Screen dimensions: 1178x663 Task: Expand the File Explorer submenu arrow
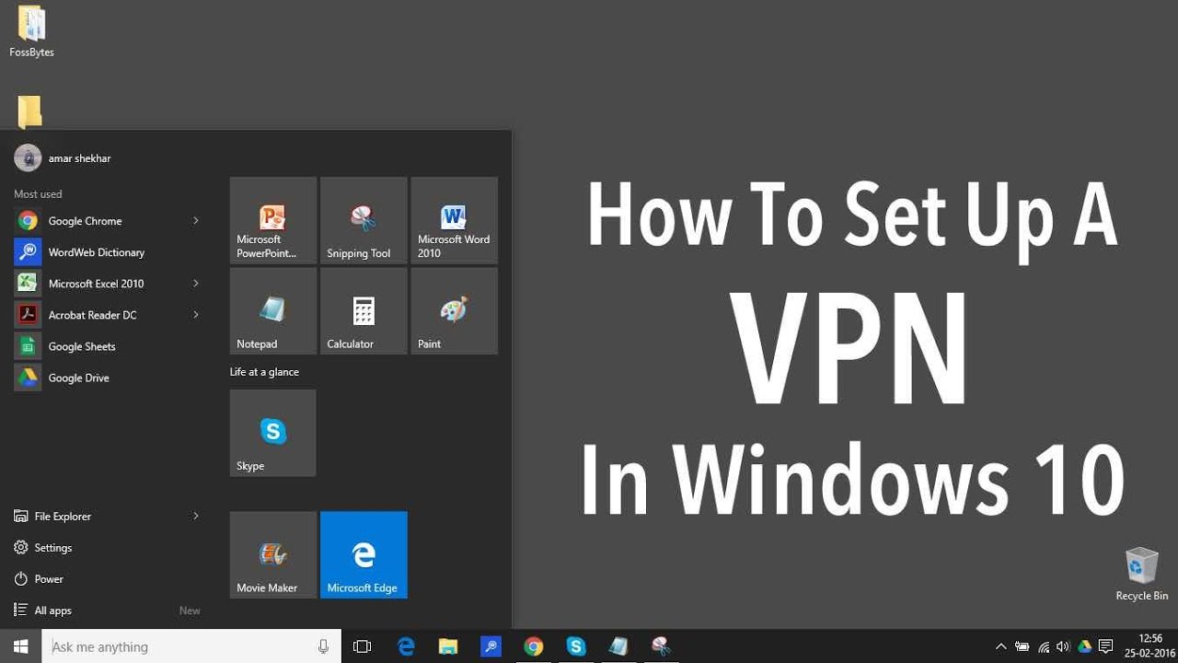(x=196, y=517)
